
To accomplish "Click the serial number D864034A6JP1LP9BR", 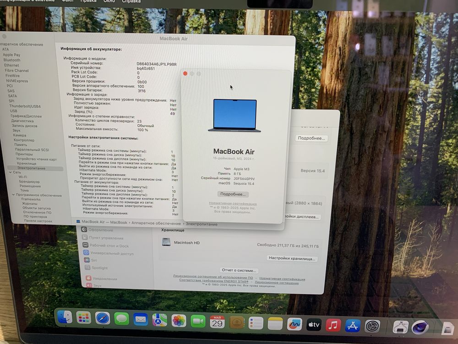I will pos(157,64).
